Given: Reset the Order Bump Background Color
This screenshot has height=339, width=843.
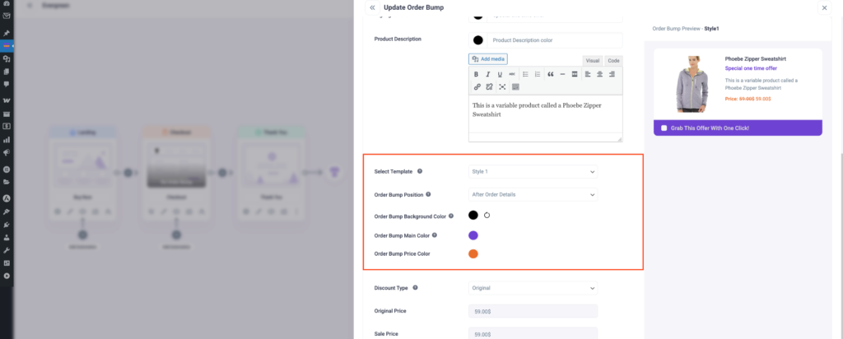Looking at the screenshot, I should 487,215.
